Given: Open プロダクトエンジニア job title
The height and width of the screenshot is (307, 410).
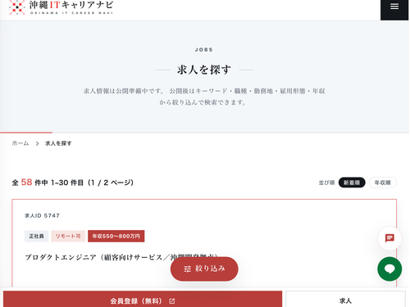Looking at the screenshot, I should (x=121, y=257).
